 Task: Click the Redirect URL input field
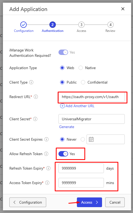click(92, 97)
